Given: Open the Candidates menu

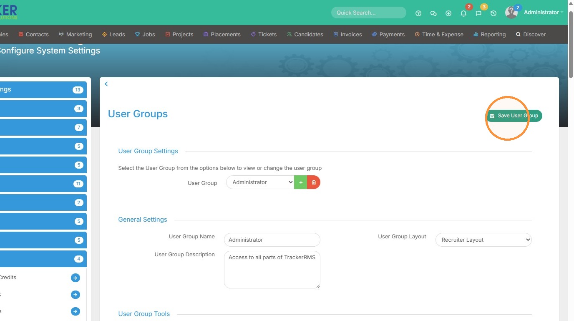Looking at the screenshot, I should tap(305, 35).
